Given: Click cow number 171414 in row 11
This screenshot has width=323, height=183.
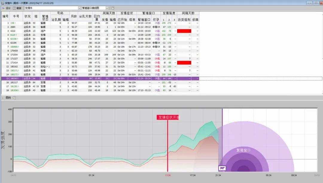Looking at the screenshot, I should (x=15, y=63).
